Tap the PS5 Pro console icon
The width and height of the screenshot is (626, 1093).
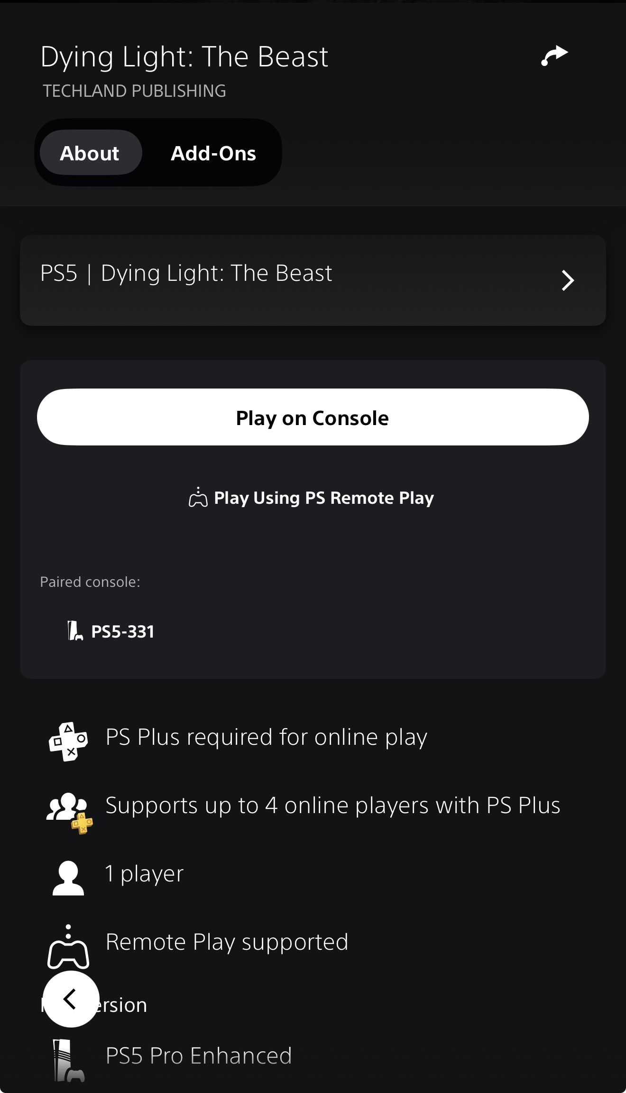point(68,1061)
